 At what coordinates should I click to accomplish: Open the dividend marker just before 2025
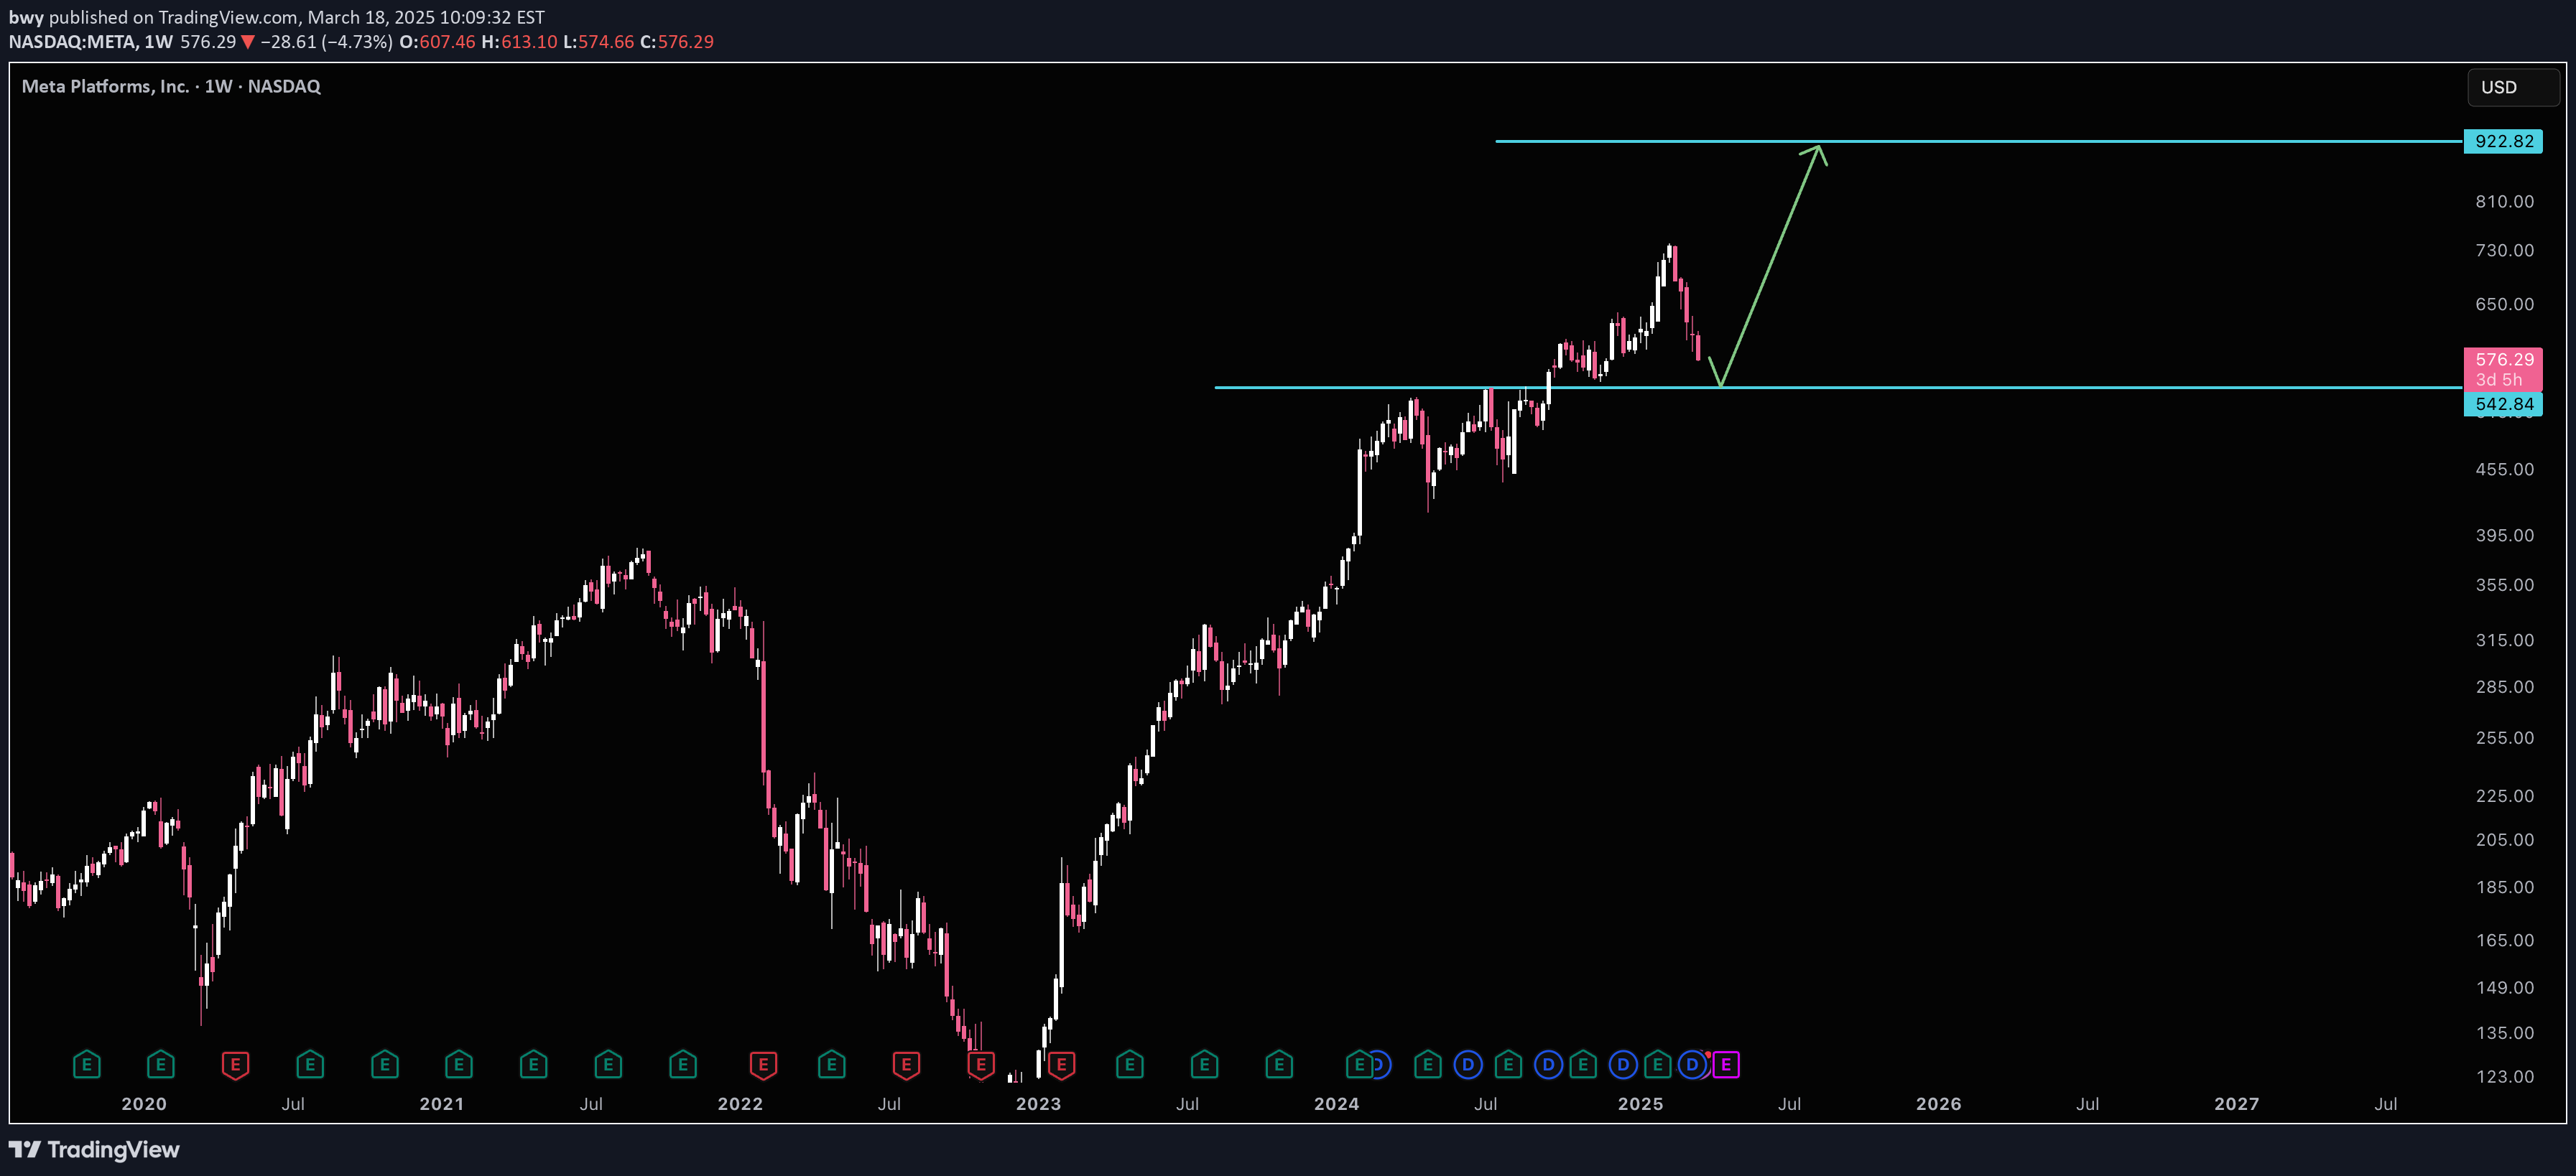click(1623, 1065)
